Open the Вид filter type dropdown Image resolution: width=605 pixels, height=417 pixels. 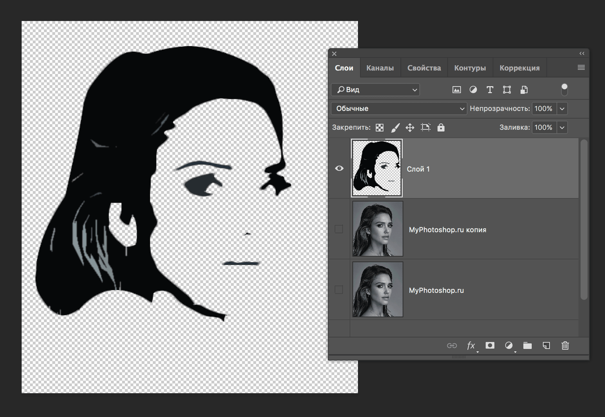375,90
